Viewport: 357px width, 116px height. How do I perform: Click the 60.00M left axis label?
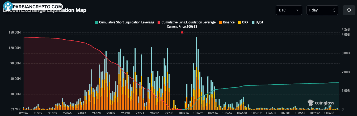(15, 79)
